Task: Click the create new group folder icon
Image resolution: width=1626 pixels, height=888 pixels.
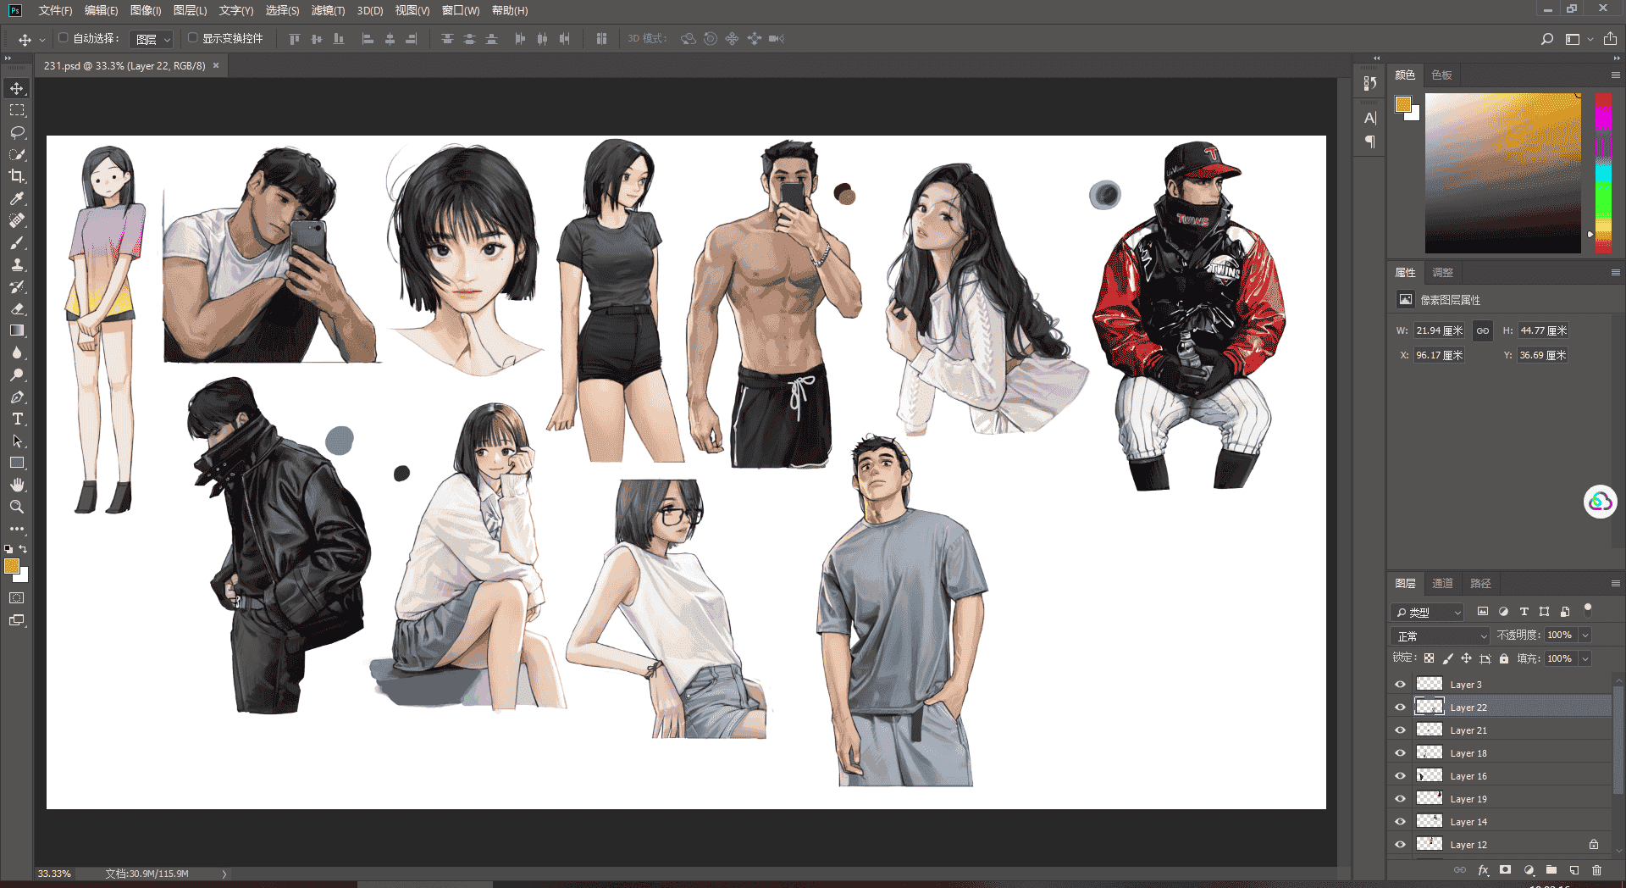Action: click(1551, 870)
